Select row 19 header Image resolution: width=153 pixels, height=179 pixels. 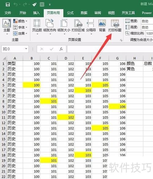point(3,161)
